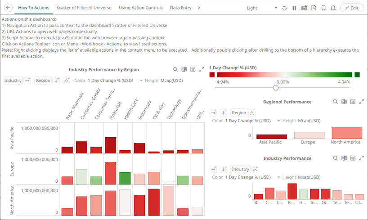The width and height of the screenshot is (368, 220).
Task: Click the Edit button
Action: [351, 8]
